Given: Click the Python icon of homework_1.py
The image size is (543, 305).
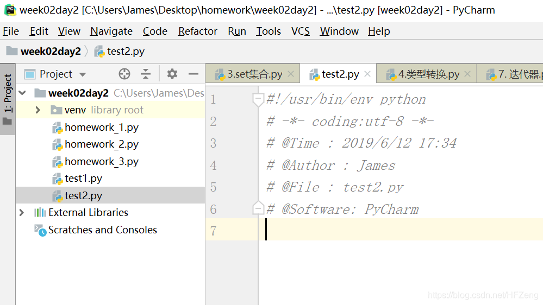Looking at the screenshot, I should coord(57,128).
